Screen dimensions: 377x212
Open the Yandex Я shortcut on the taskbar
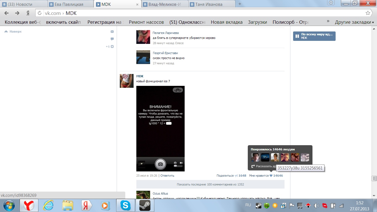tap(86, 205)
